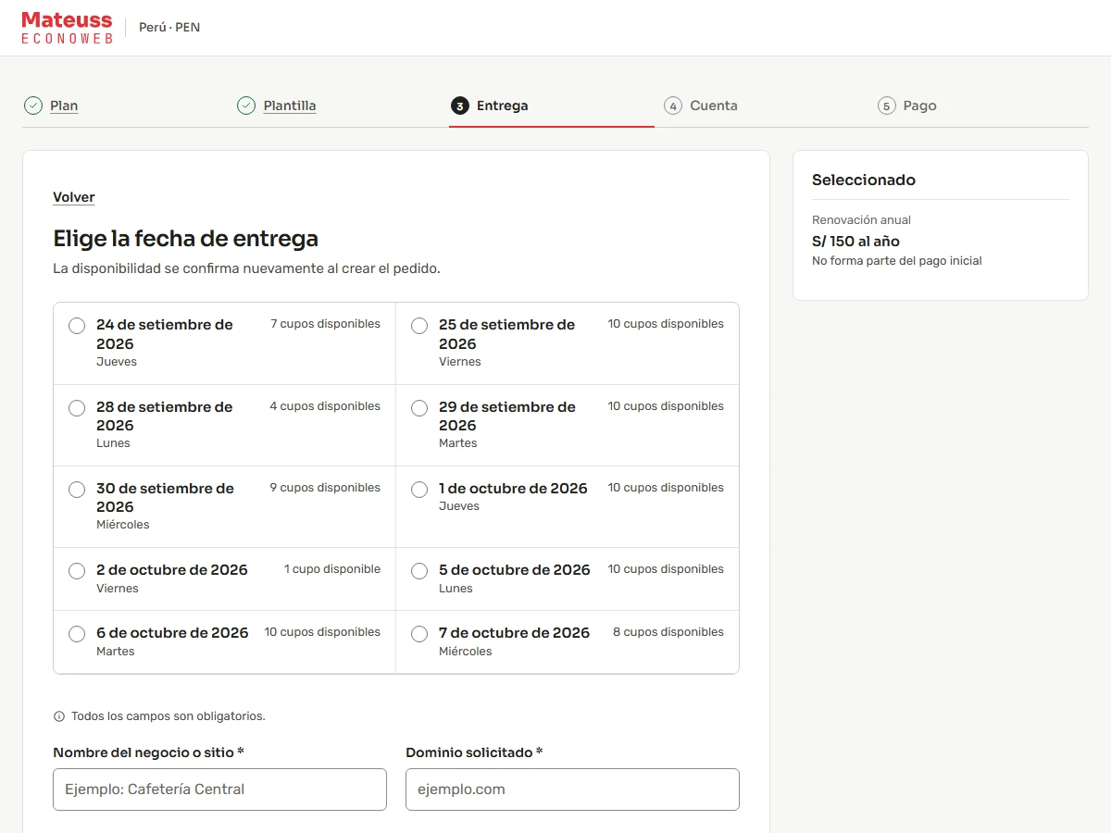
Task: Click the step 4 Cuenta number badge
Action: [673, 106]
